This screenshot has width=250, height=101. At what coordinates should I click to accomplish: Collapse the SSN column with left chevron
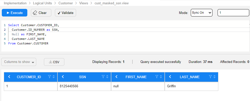coord(63,77)
